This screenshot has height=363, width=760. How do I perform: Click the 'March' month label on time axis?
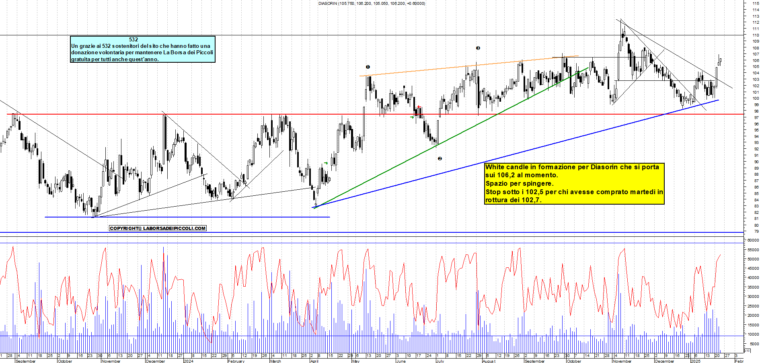275,361
